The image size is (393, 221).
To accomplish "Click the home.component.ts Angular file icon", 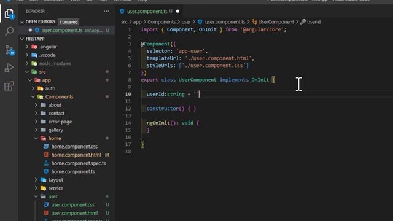I will coord(46,171).
